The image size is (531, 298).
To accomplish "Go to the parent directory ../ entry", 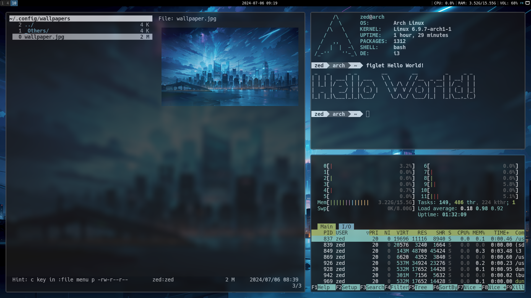I will (x=29, y=25).
